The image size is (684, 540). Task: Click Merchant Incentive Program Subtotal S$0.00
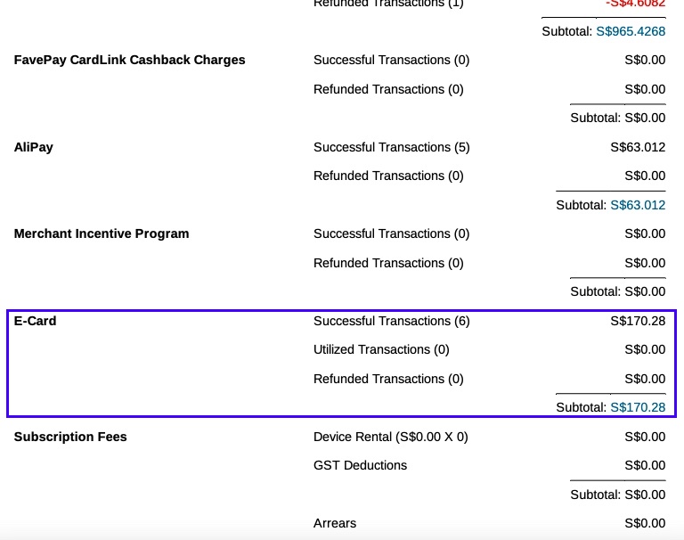click(618, 291)
